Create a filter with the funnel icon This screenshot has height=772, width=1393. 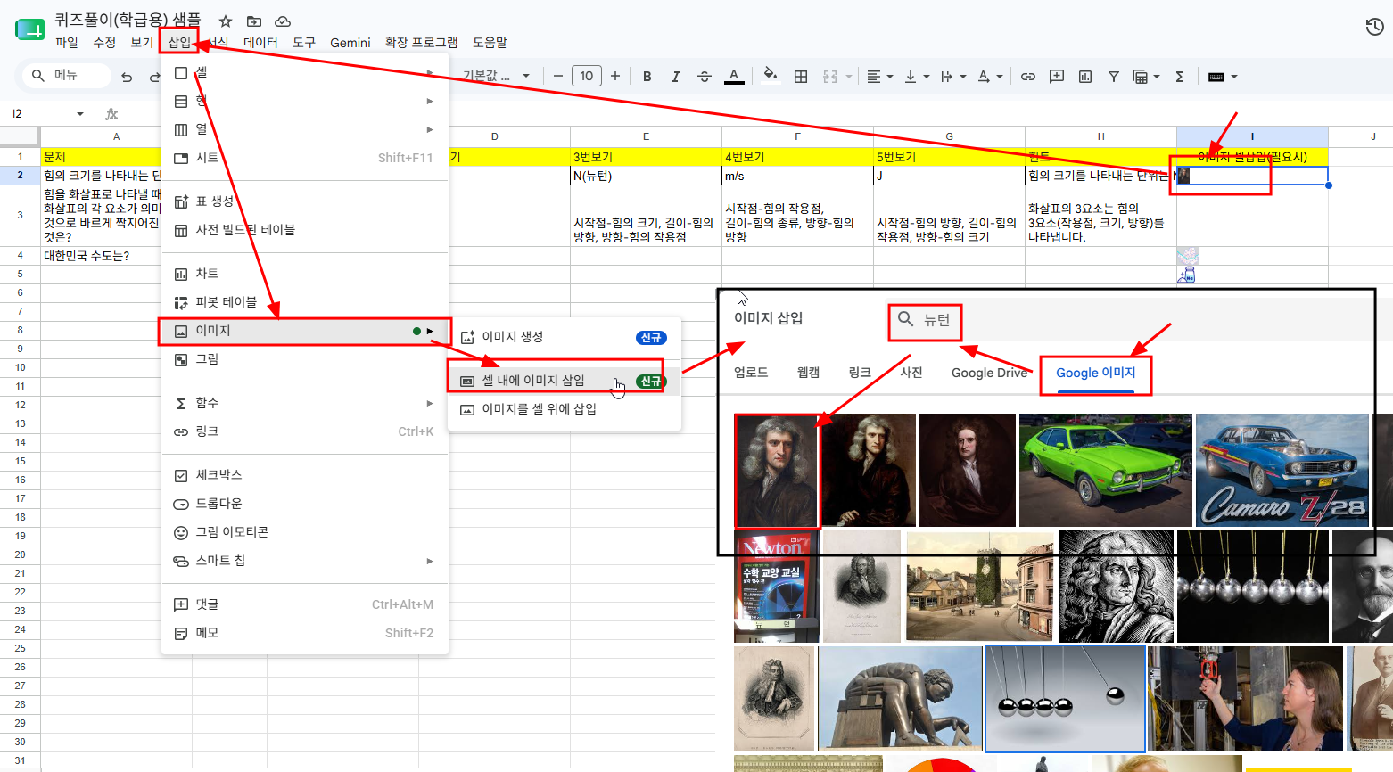(1114, 77)
